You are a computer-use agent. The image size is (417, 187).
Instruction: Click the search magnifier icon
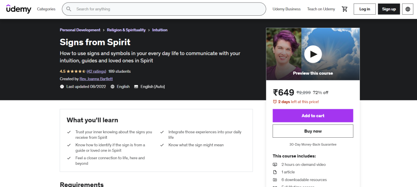point(69,9)
